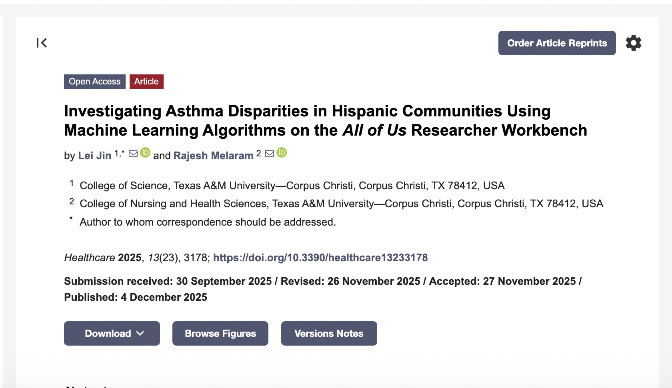
Task: Select the Download button
Action: (108, 333)
